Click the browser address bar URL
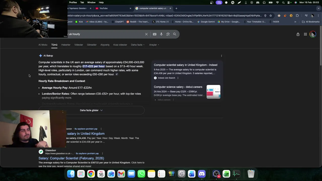The width and height of the screenshot is (322, 181). pos(165,16)
